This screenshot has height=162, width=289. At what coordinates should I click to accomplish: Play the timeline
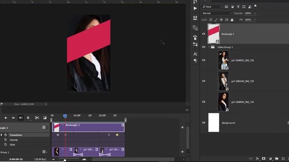pos(6,118)
